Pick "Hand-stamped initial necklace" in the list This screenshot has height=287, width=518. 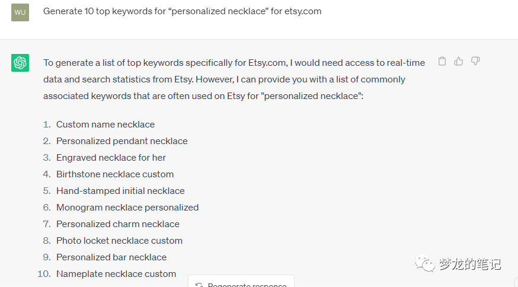[x=120, y=191]
